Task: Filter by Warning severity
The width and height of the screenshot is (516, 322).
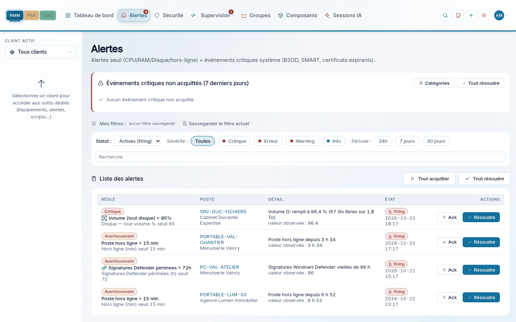Action: [x=302, y=141]
